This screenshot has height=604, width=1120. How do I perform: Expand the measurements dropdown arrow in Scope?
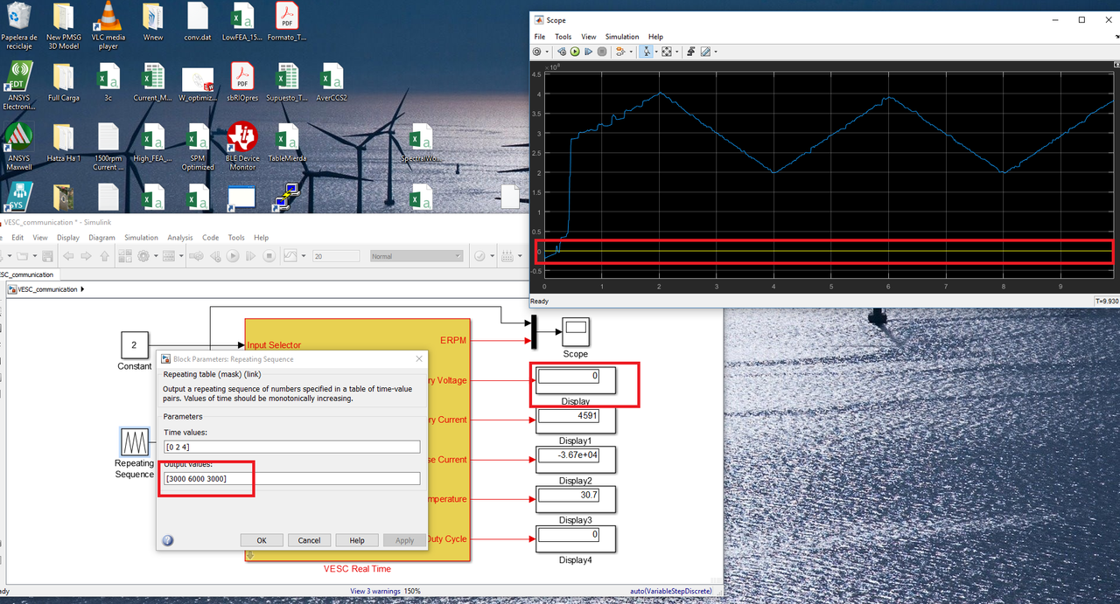coord(716,52)
